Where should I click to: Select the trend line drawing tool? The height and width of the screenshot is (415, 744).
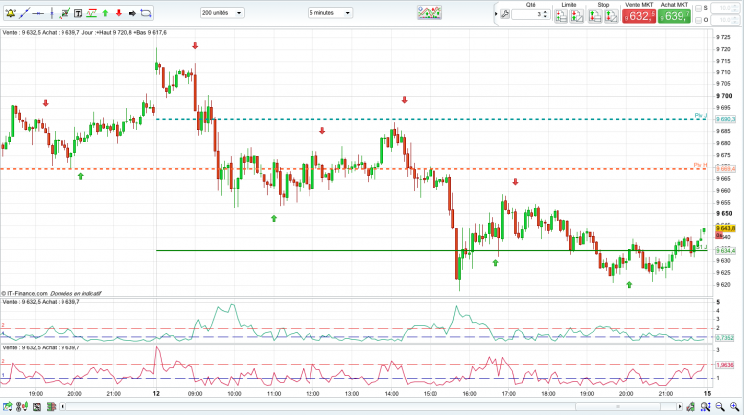coord(24,13)
